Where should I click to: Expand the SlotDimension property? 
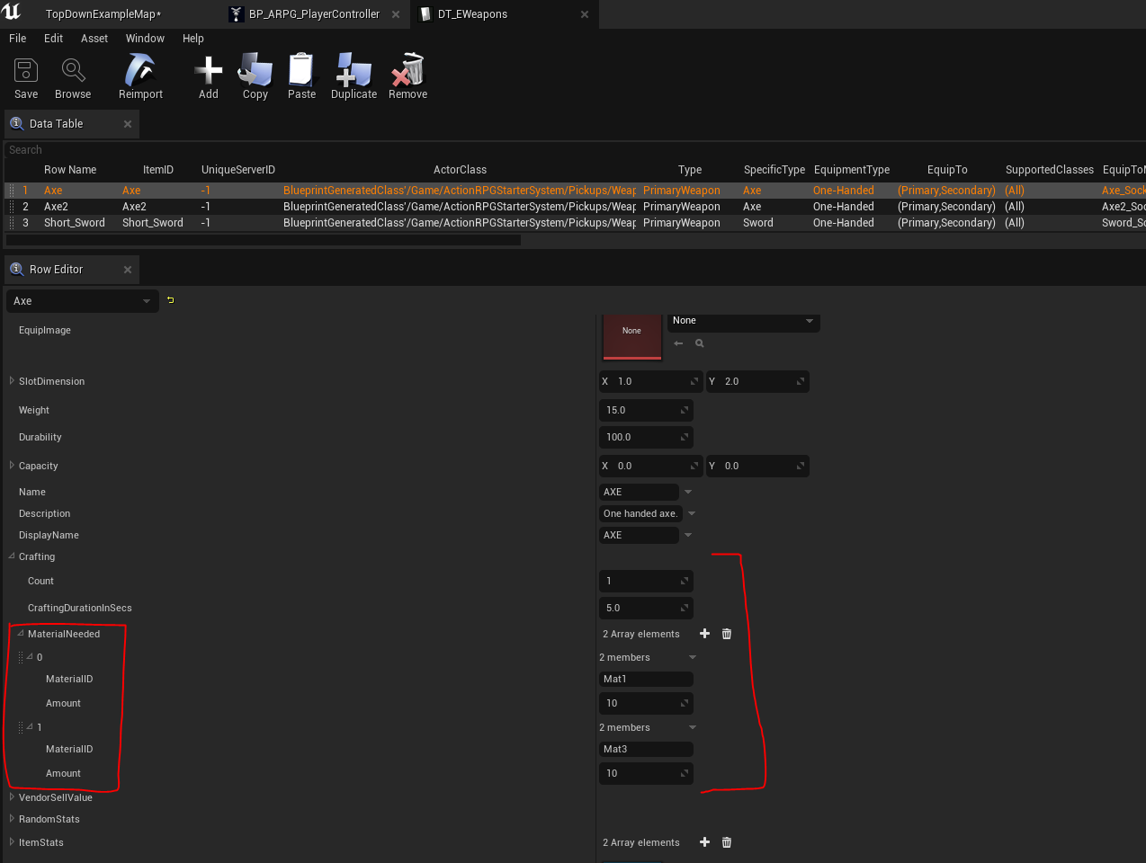(x=12, y=381)
